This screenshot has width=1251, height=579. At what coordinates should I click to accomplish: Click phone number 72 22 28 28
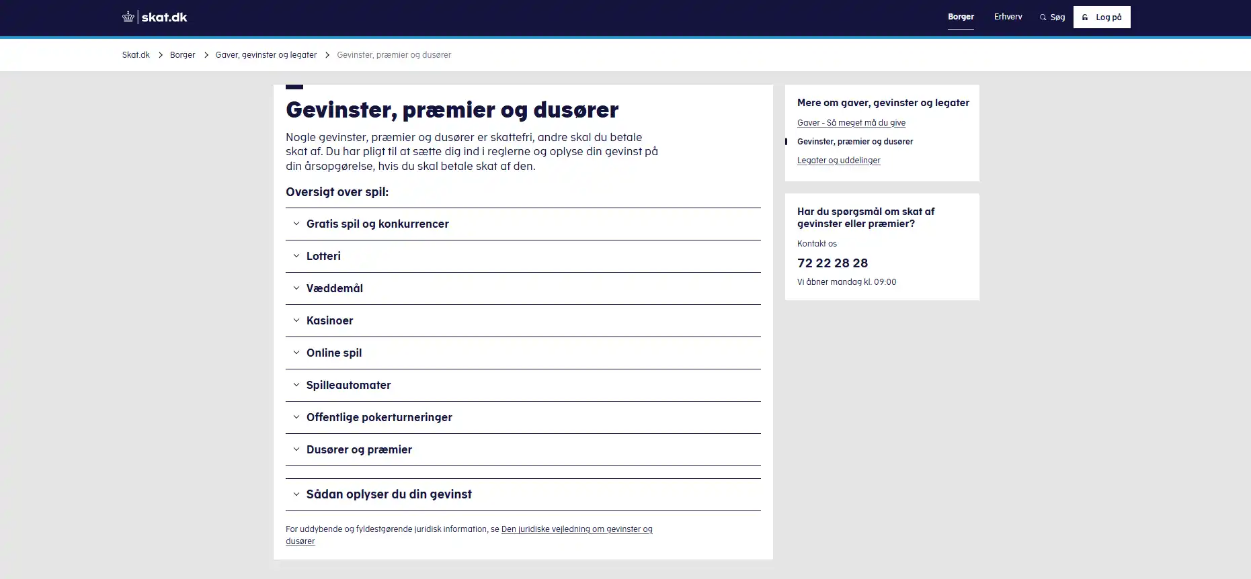coord(832,263)
